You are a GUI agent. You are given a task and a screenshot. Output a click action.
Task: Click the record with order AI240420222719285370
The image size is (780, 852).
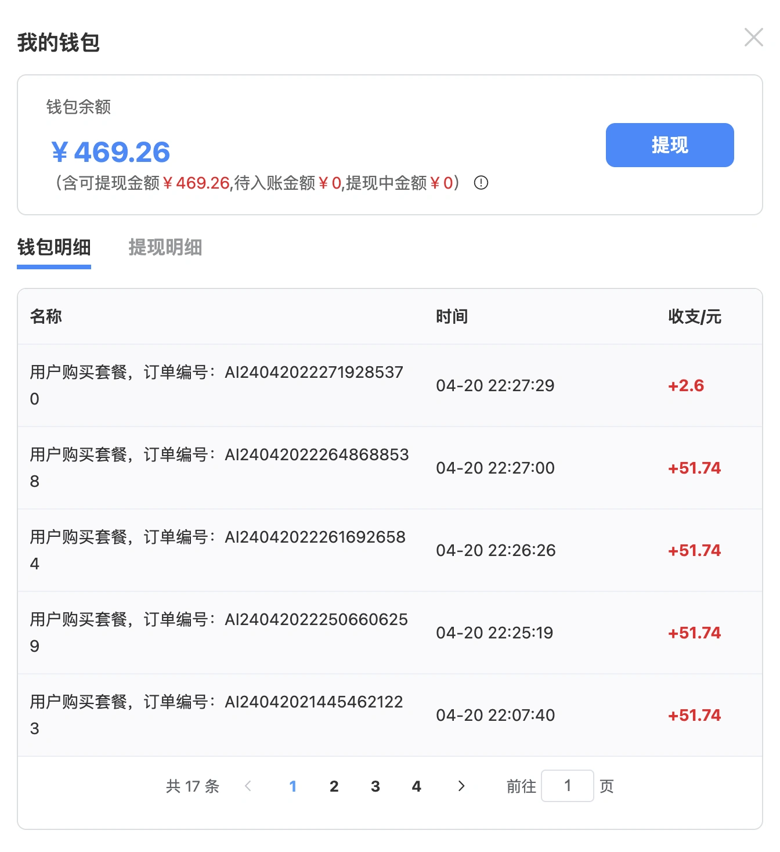coord(217,385)
